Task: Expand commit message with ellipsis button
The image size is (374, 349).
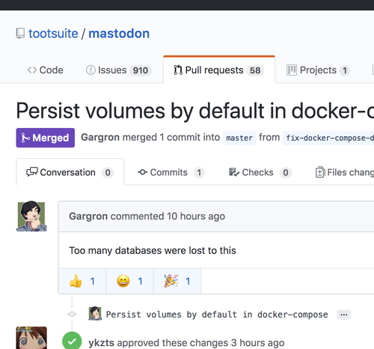Action: coord(344,315)
